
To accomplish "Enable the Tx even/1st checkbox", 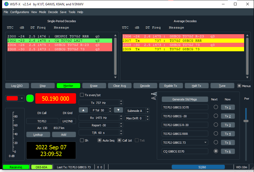I will pos(82,95).
